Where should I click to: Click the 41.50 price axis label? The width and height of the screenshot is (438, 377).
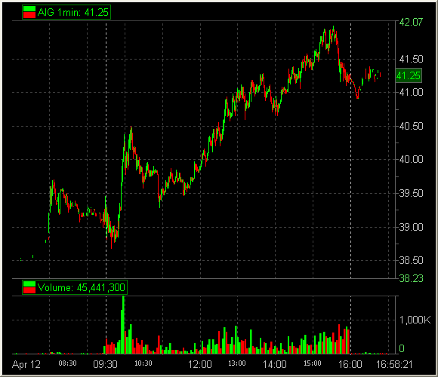pos(411,59)
